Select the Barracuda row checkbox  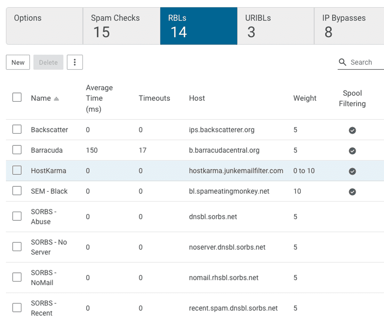coord(17,150)
